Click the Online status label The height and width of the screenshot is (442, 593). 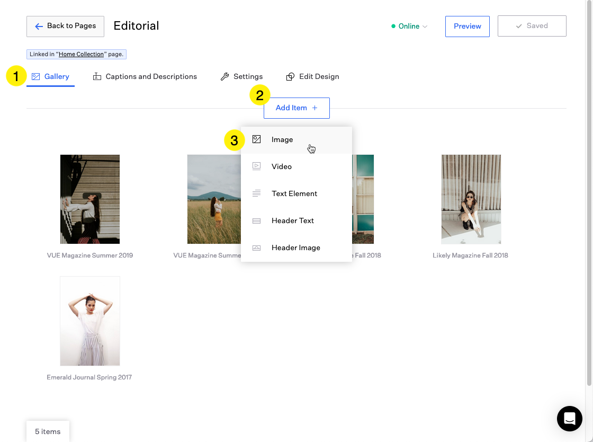tap(409, 26)
